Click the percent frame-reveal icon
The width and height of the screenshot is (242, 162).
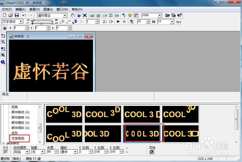pos(132,21)
